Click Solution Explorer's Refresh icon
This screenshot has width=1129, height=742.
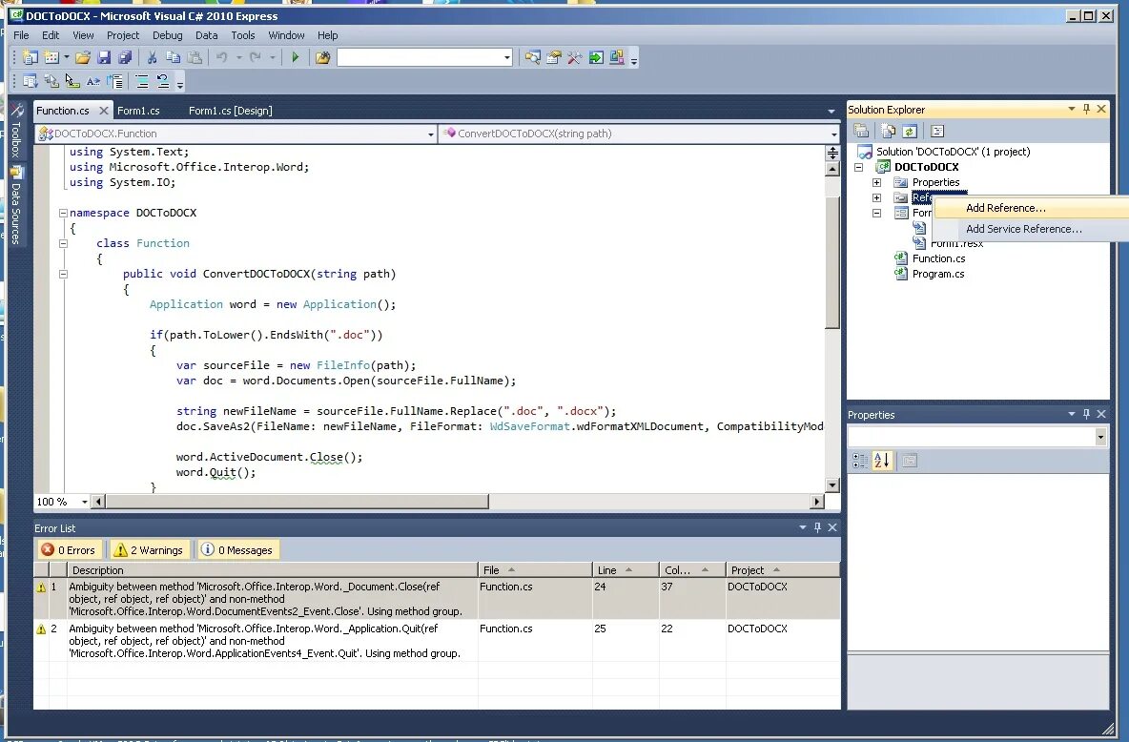coord(910,131)
